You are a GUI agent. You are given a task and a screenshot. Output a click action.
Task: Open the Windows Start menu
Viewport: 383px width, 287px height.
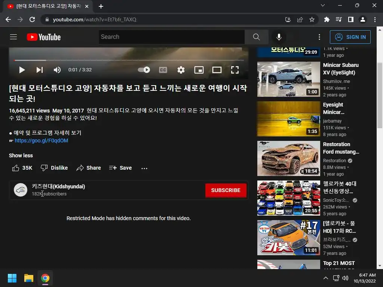point(12,278)
